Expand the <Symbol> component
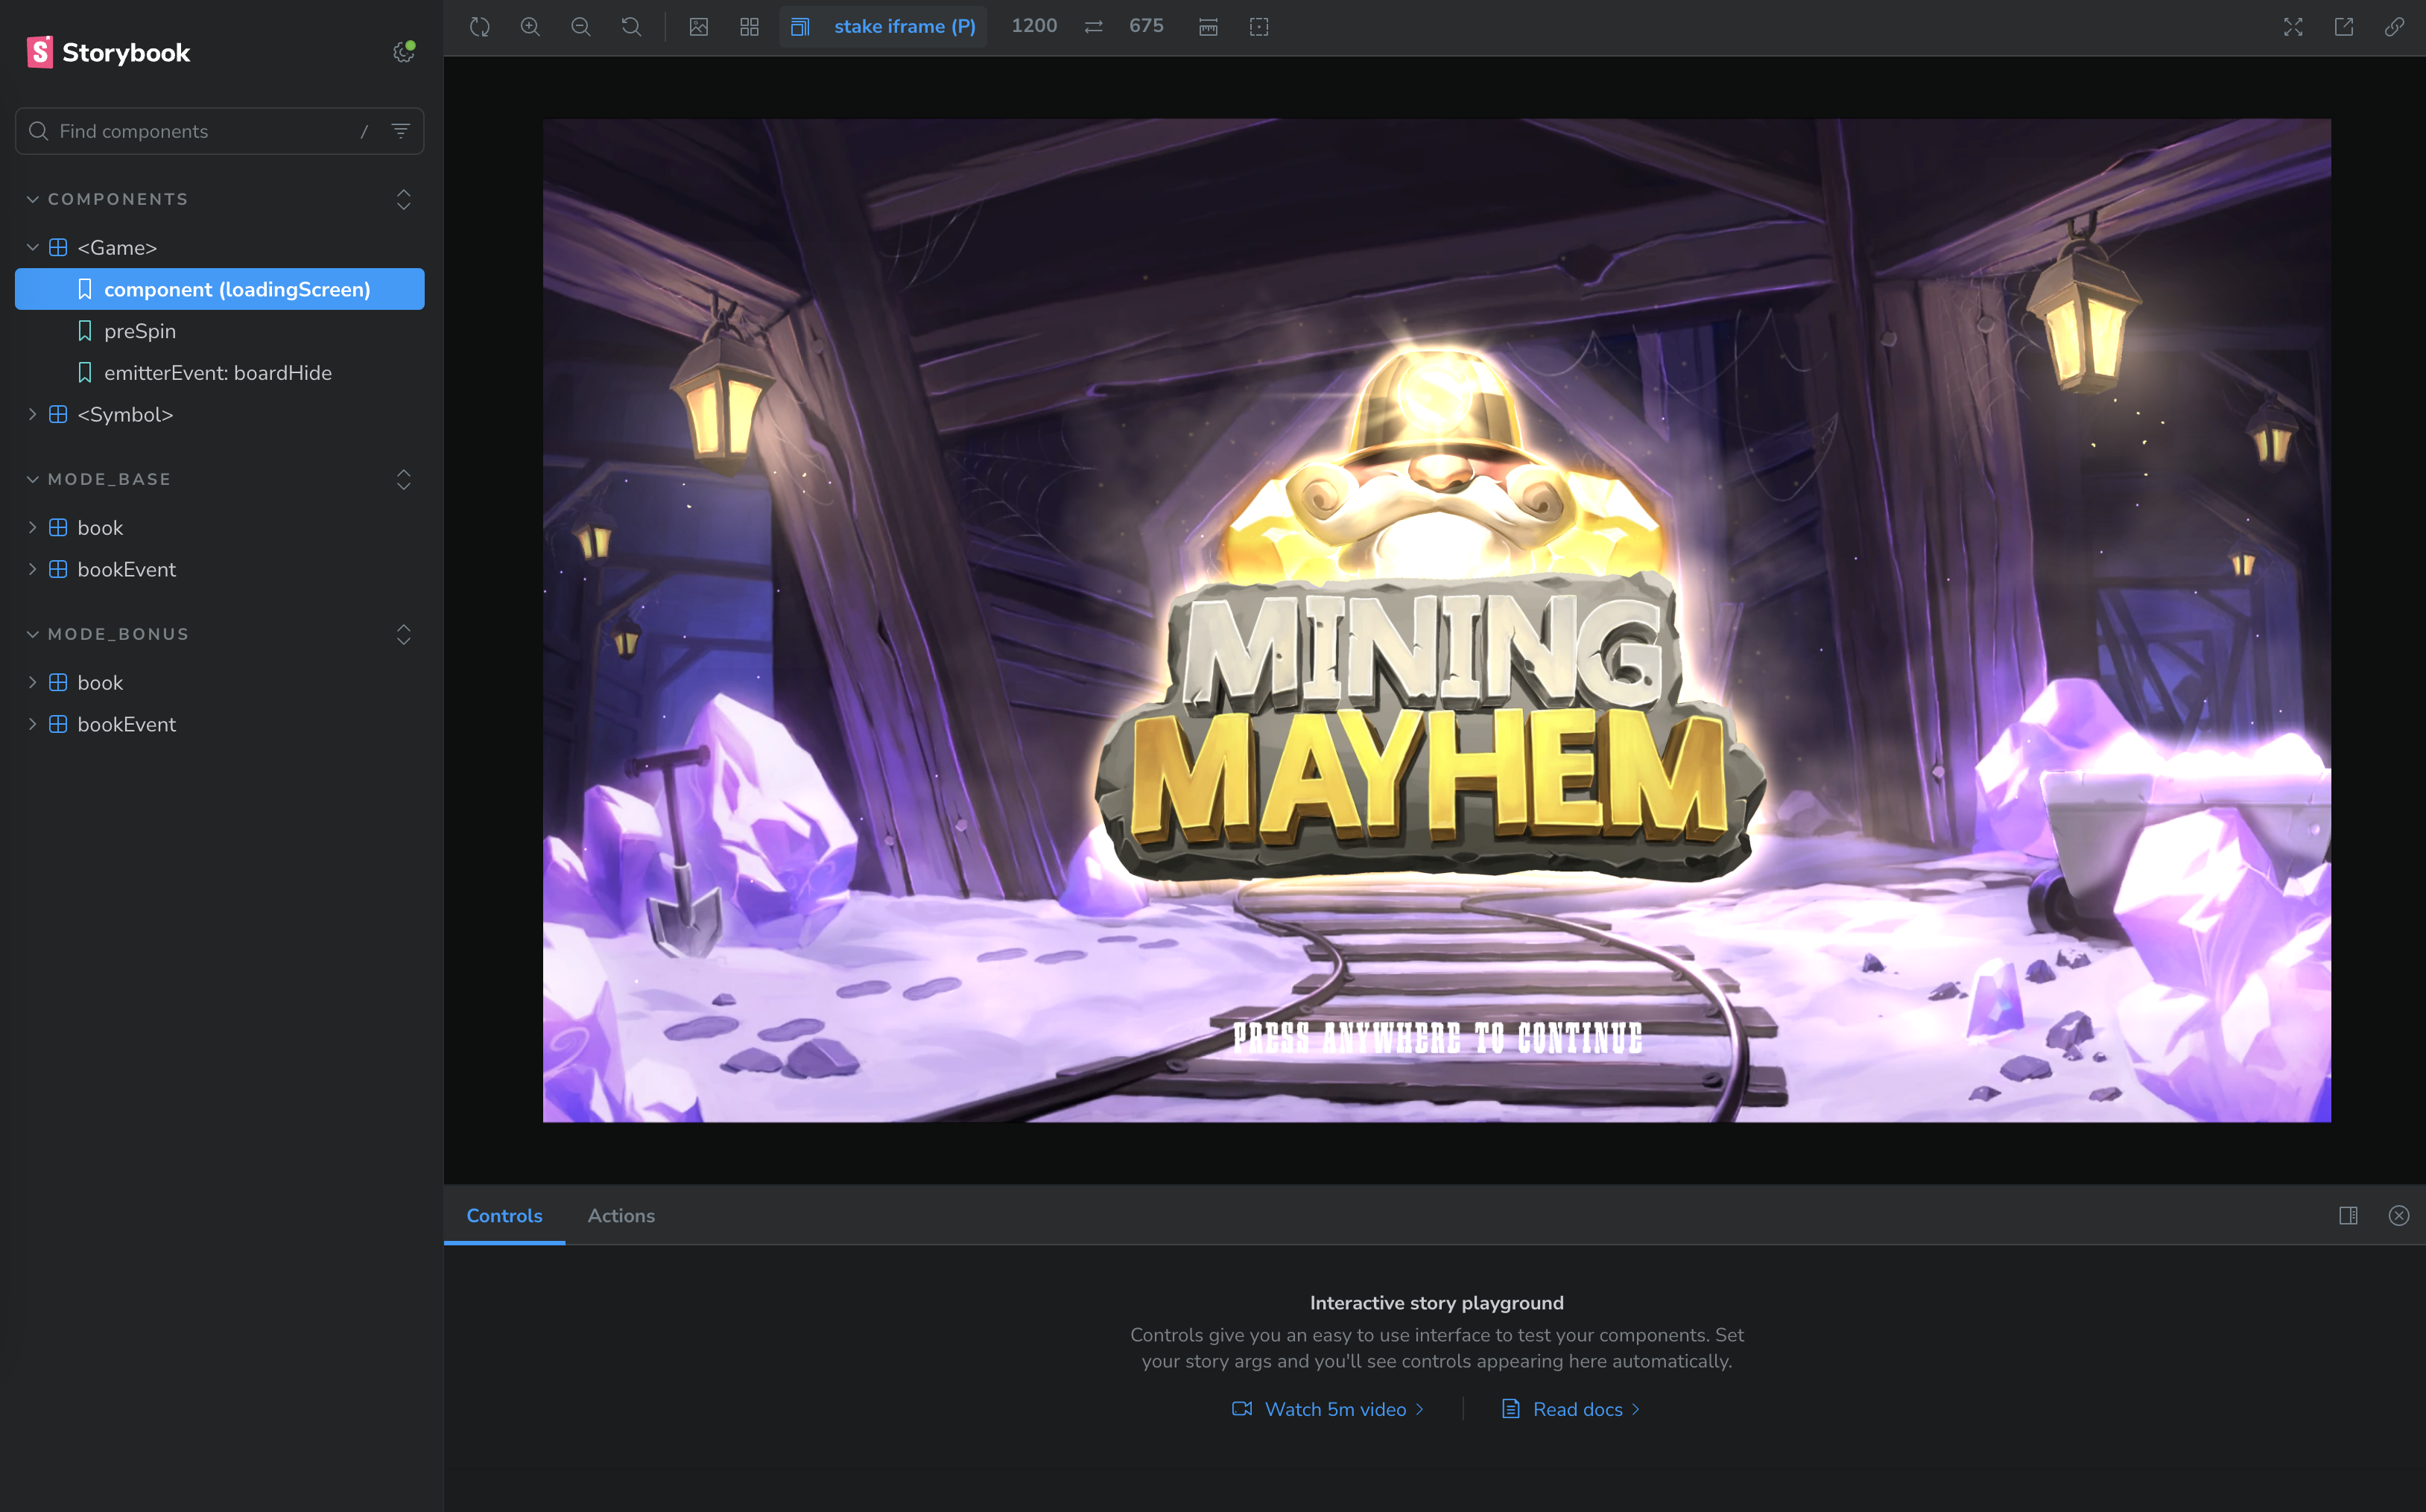 pos(33,414)
